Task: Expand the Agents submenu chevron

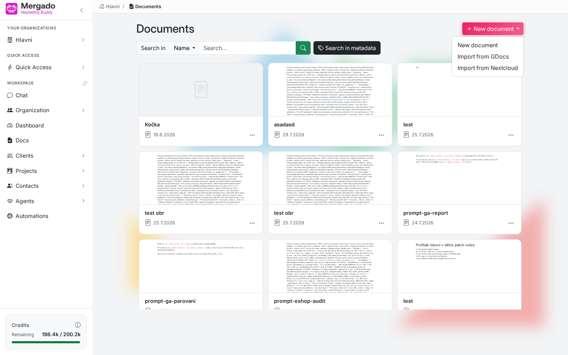Action: 83,201
